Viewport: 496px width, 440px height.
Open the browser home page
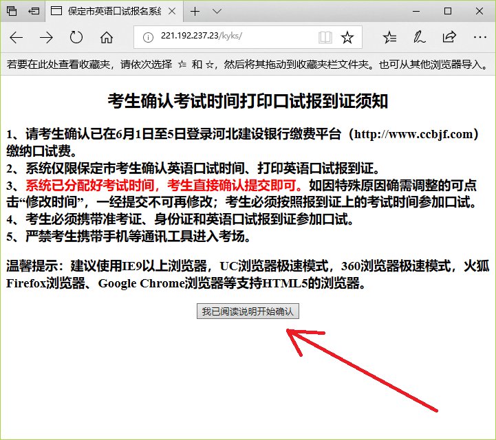[x=107, y=37]
